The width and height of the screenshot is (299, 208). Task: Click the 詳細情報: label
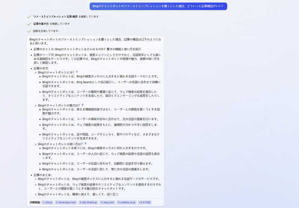click(35, 202)
